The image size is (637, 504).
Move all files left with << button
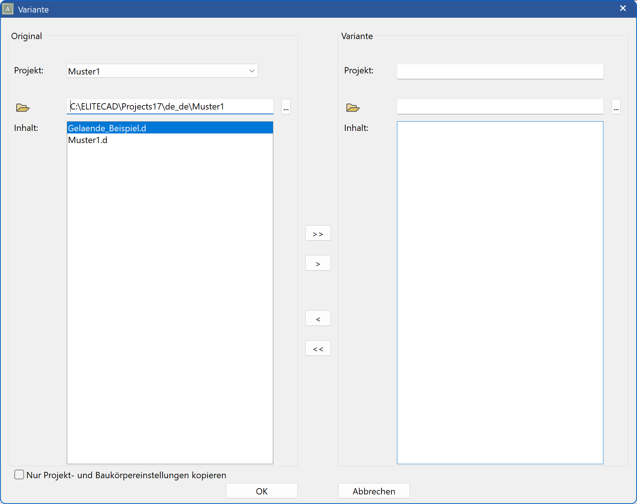[318, 348]
